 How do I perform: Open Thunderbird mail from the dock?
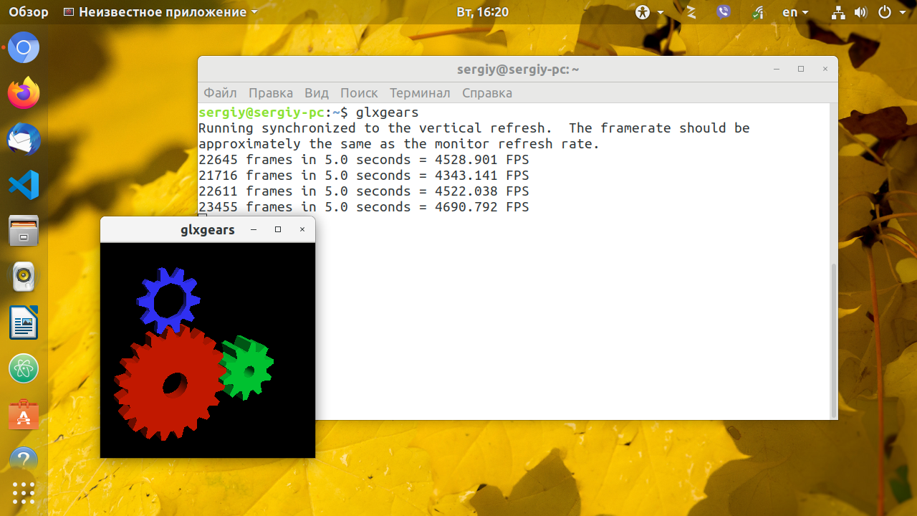[24, 139]
